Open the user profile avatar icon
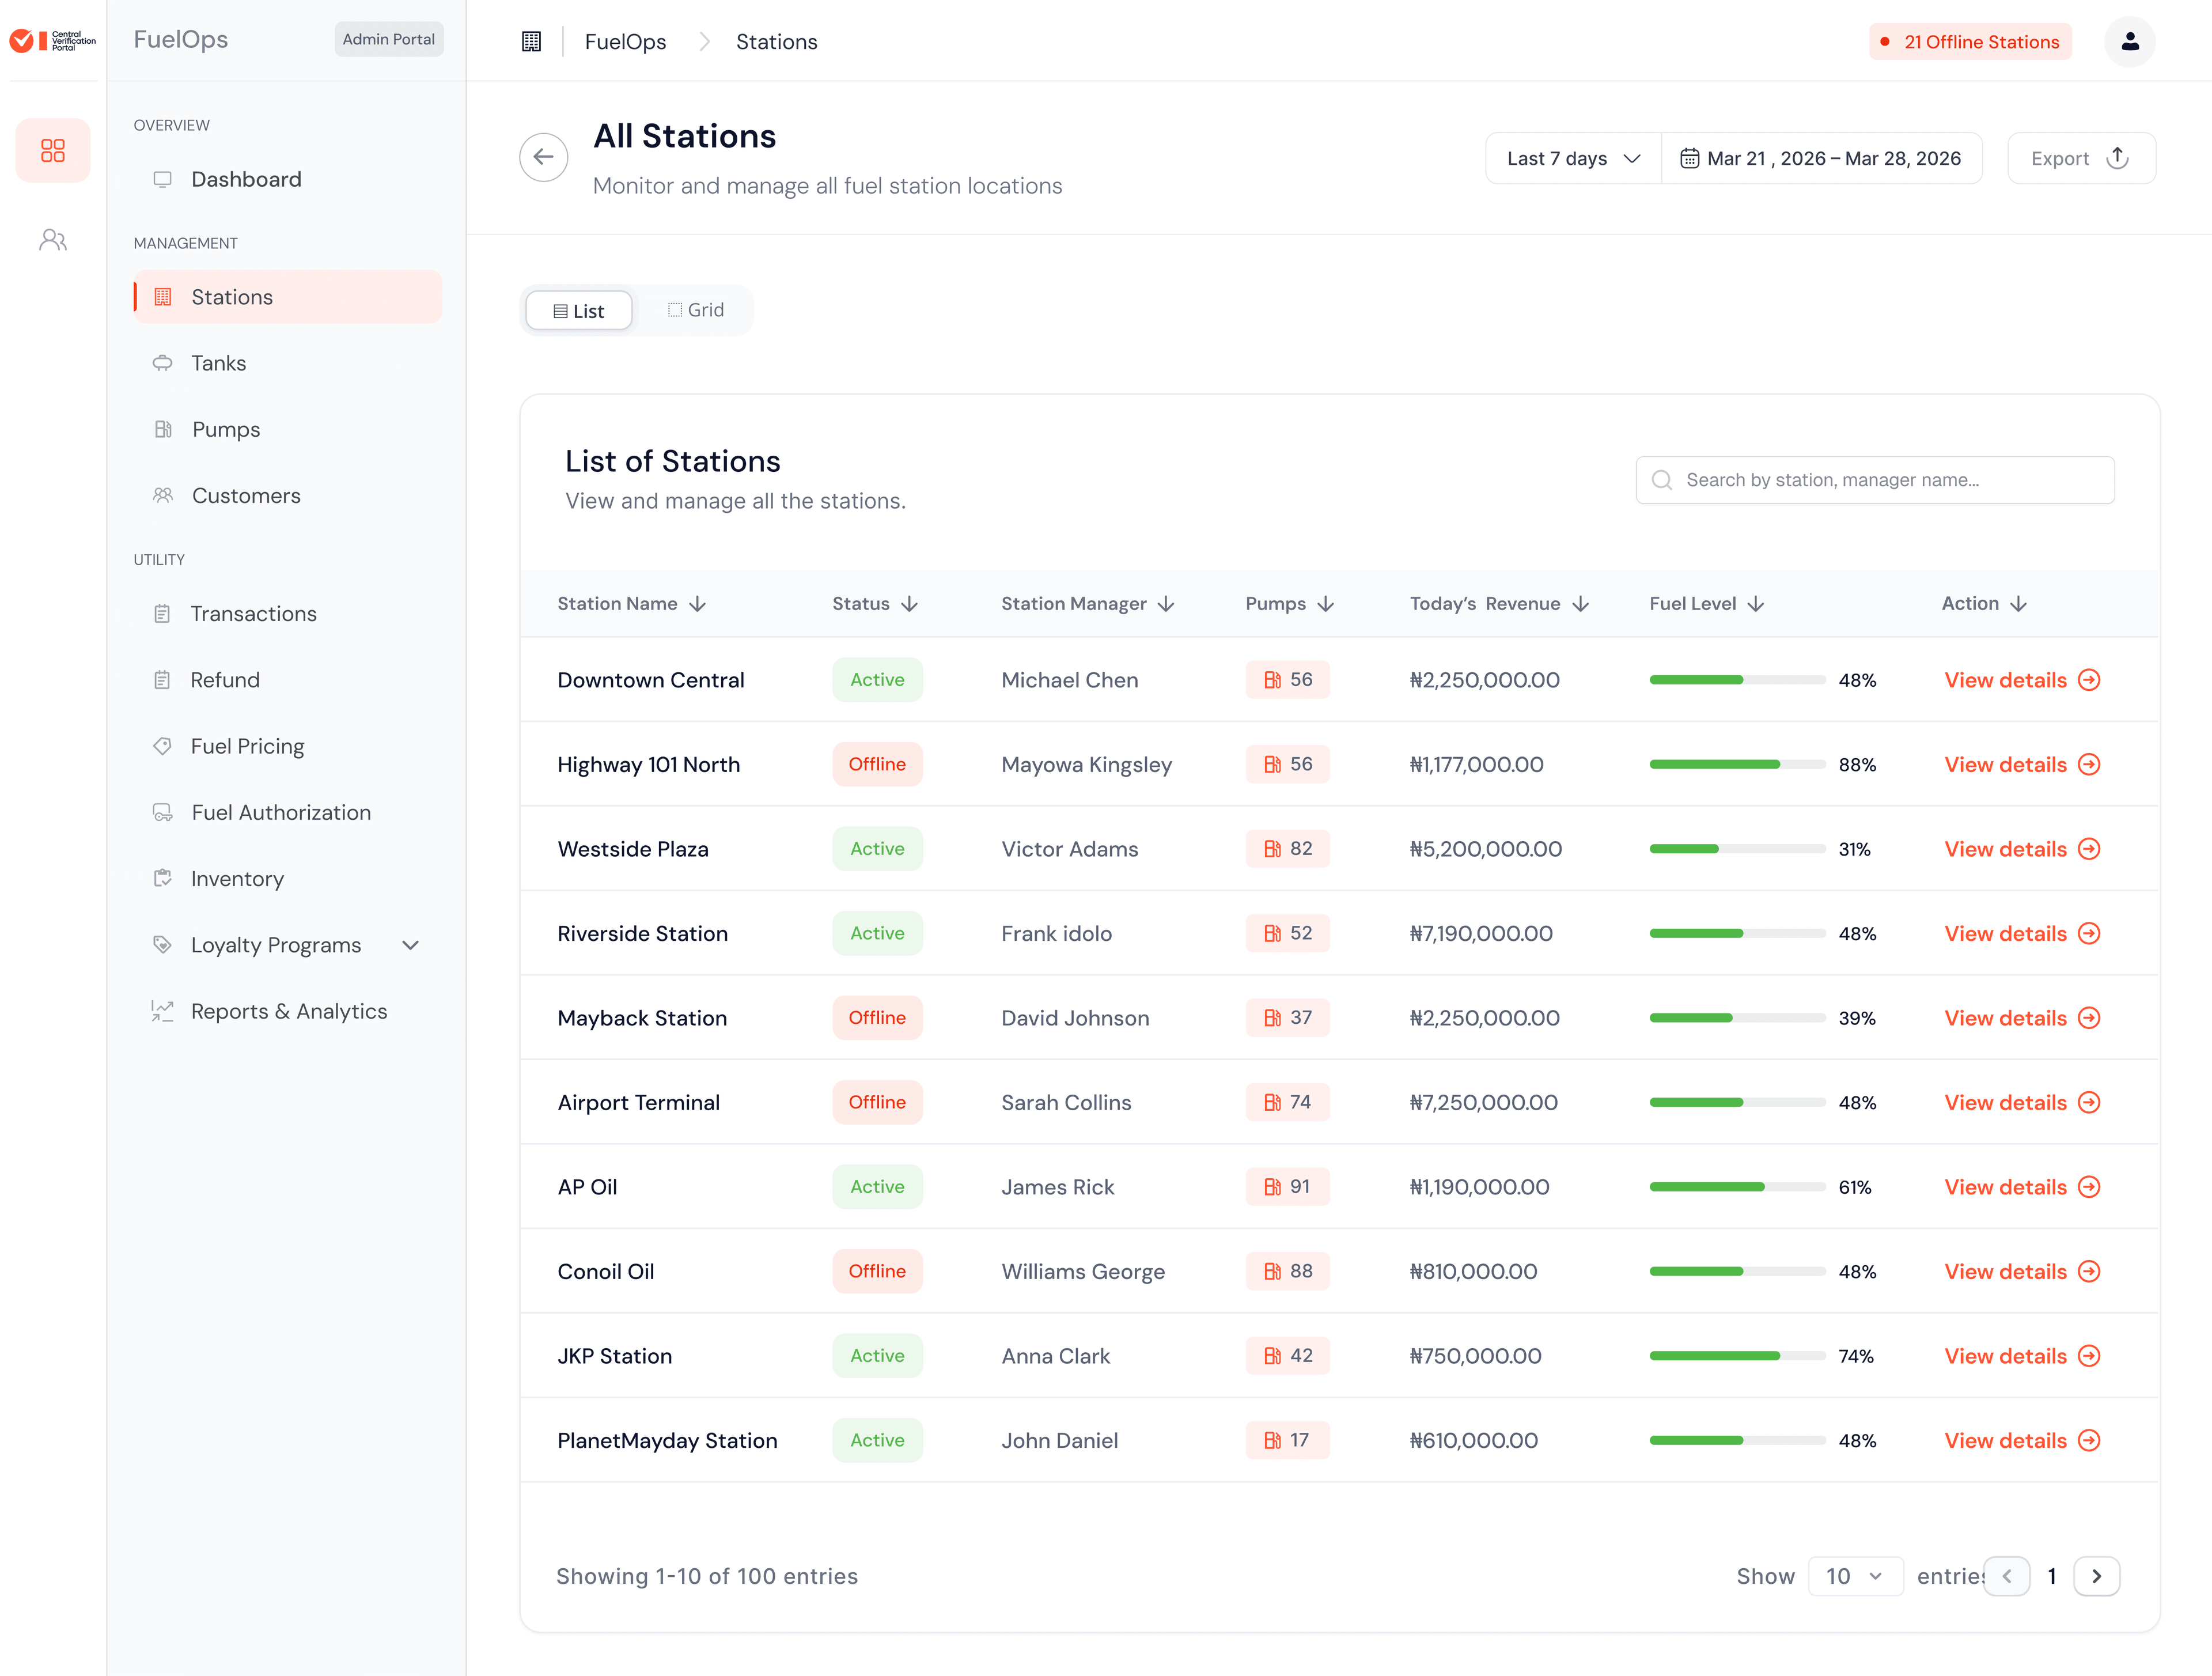Image resolution: width=2212 pixels, height=1676 pixels. (x=2129, y=41)
